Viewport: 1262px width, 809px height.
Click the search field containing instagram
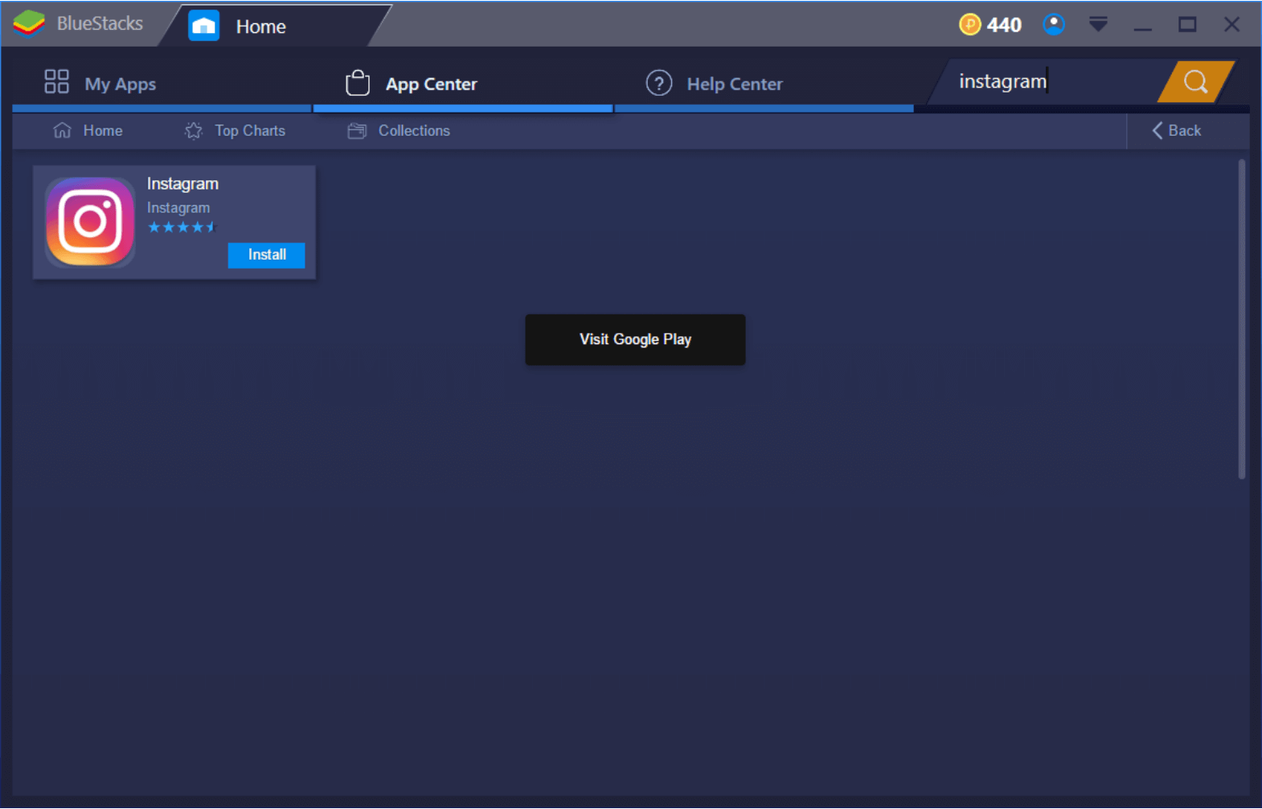point(1053,81)
